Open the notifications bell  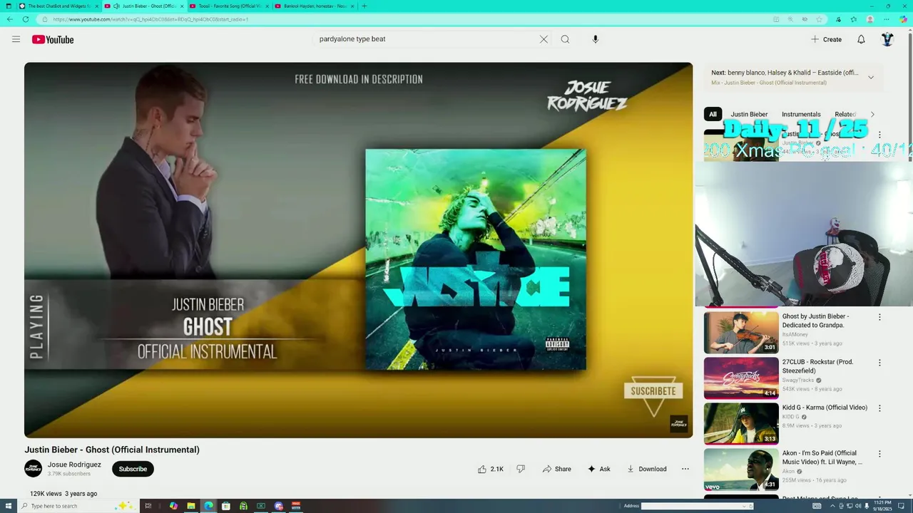point(861,39)
